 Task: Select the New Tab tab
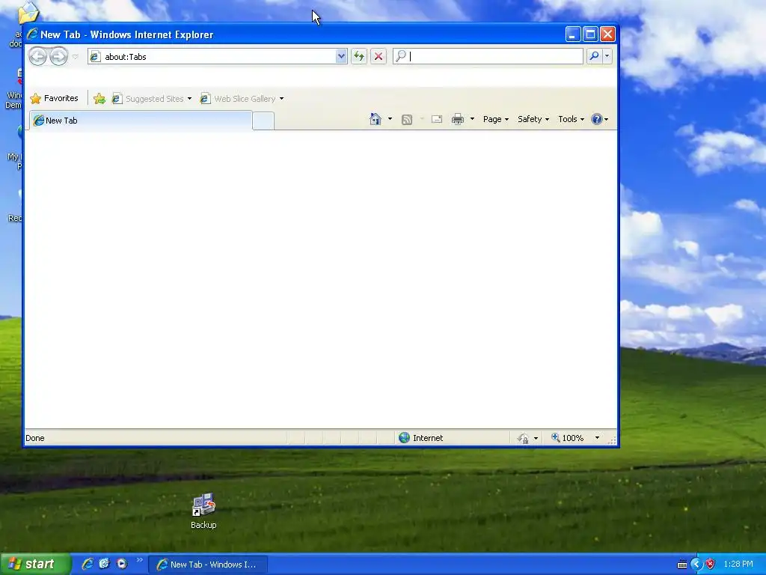(141, 121)
